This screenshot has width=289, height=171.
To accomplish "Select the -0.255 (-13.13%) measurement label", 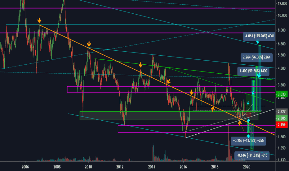I will coord(248,141).
